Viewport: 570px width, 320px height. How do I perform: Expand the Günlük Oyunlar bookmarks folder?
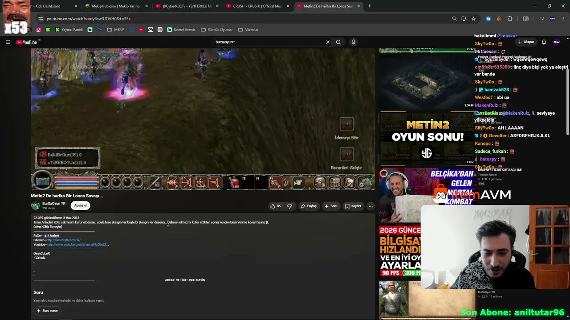[217, 30]
